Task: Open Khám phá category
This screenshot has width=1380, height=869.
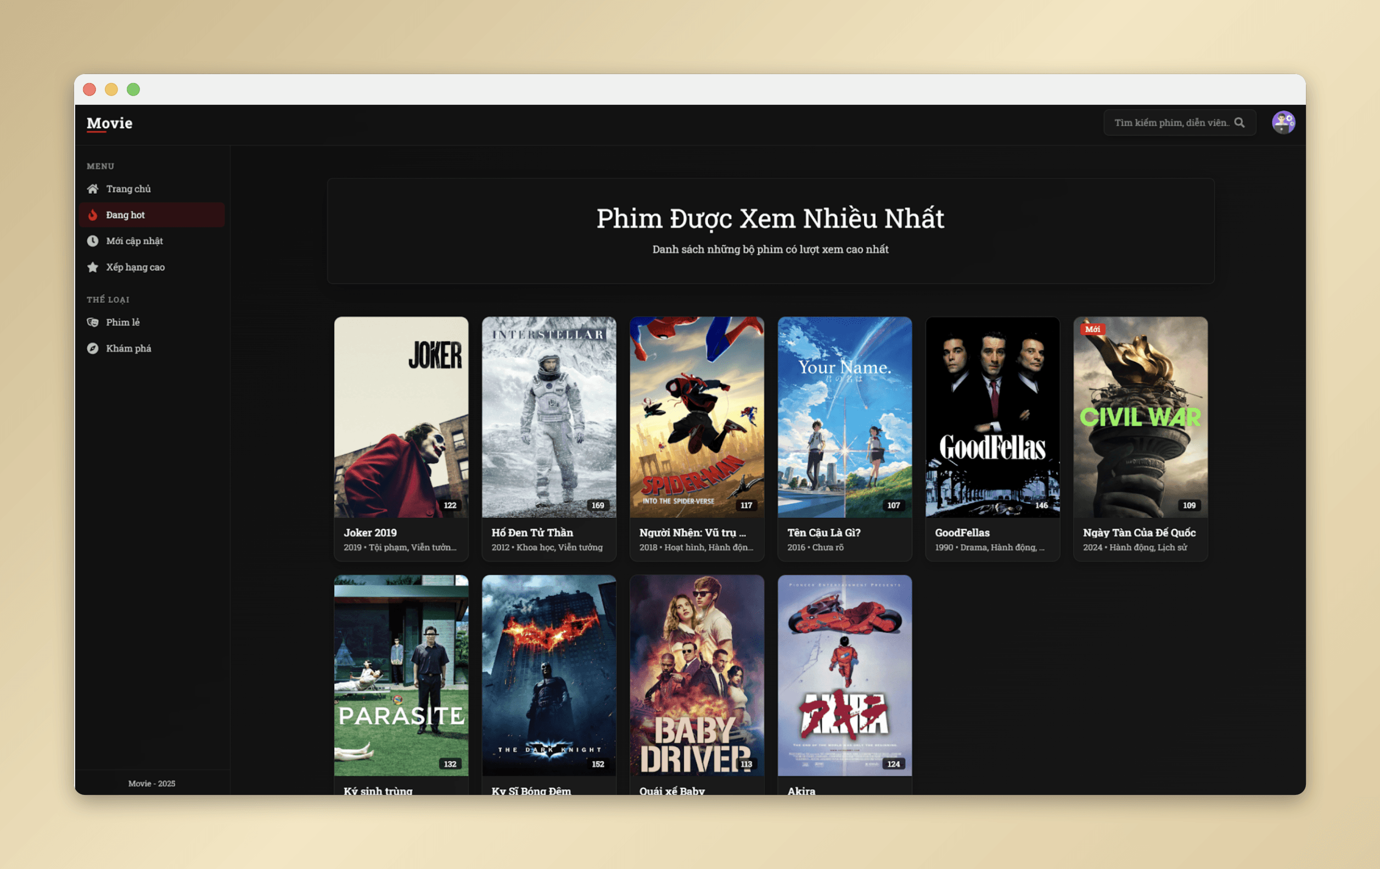Action: coord(152,349)
